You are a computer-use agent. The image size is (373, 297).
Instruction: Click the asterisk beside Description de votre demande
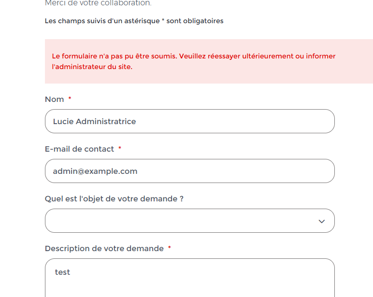170,248
